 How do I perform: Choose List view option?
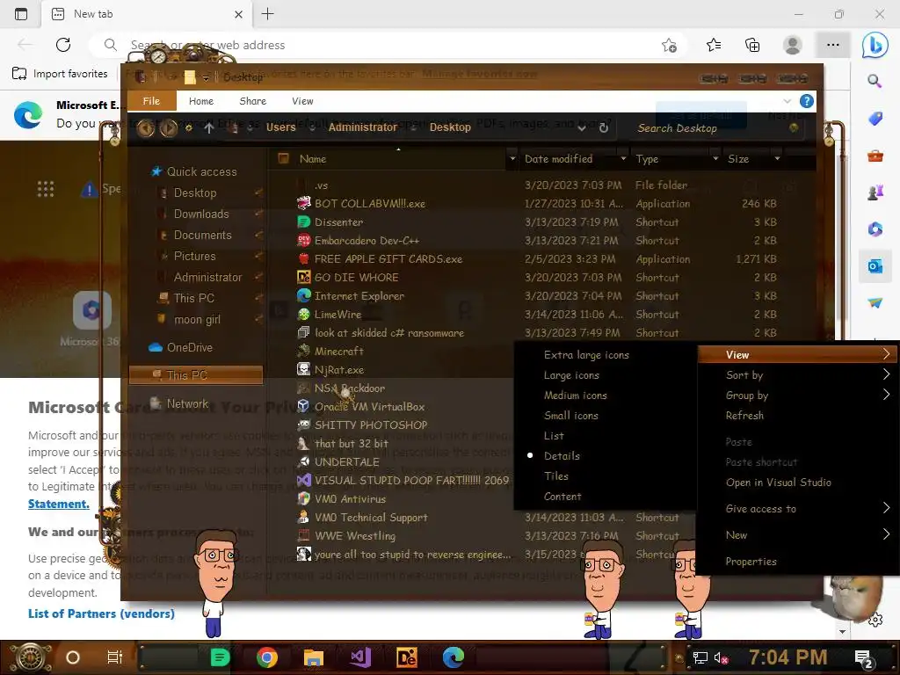click(x=554, y=436)
